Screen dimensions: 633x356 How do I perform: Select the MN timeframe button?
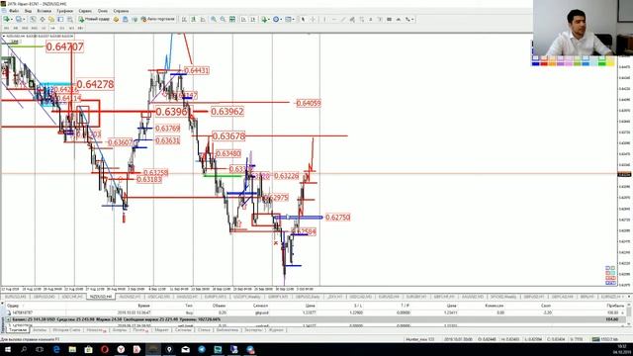[x=81, y=28]
